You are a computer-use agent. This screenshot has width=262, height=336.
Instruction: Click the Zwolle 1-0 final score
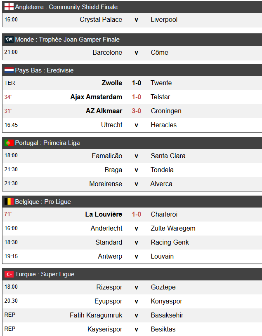pos(137,83)
